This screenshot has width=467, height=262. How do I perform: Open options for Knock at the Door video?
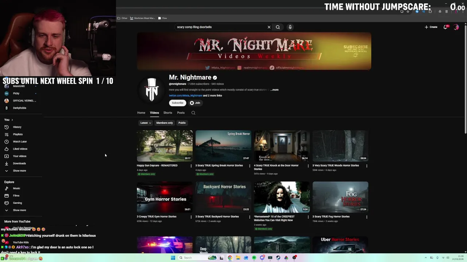[x=308, y=166]
